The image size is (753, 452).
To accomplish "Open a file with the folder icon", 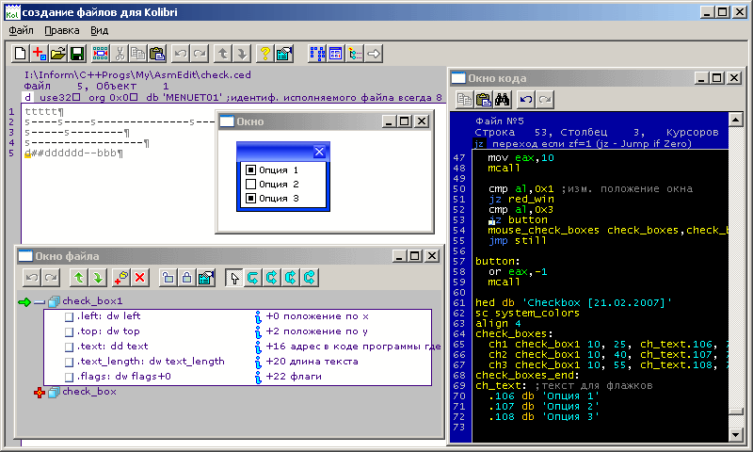I will pos(58,54).
